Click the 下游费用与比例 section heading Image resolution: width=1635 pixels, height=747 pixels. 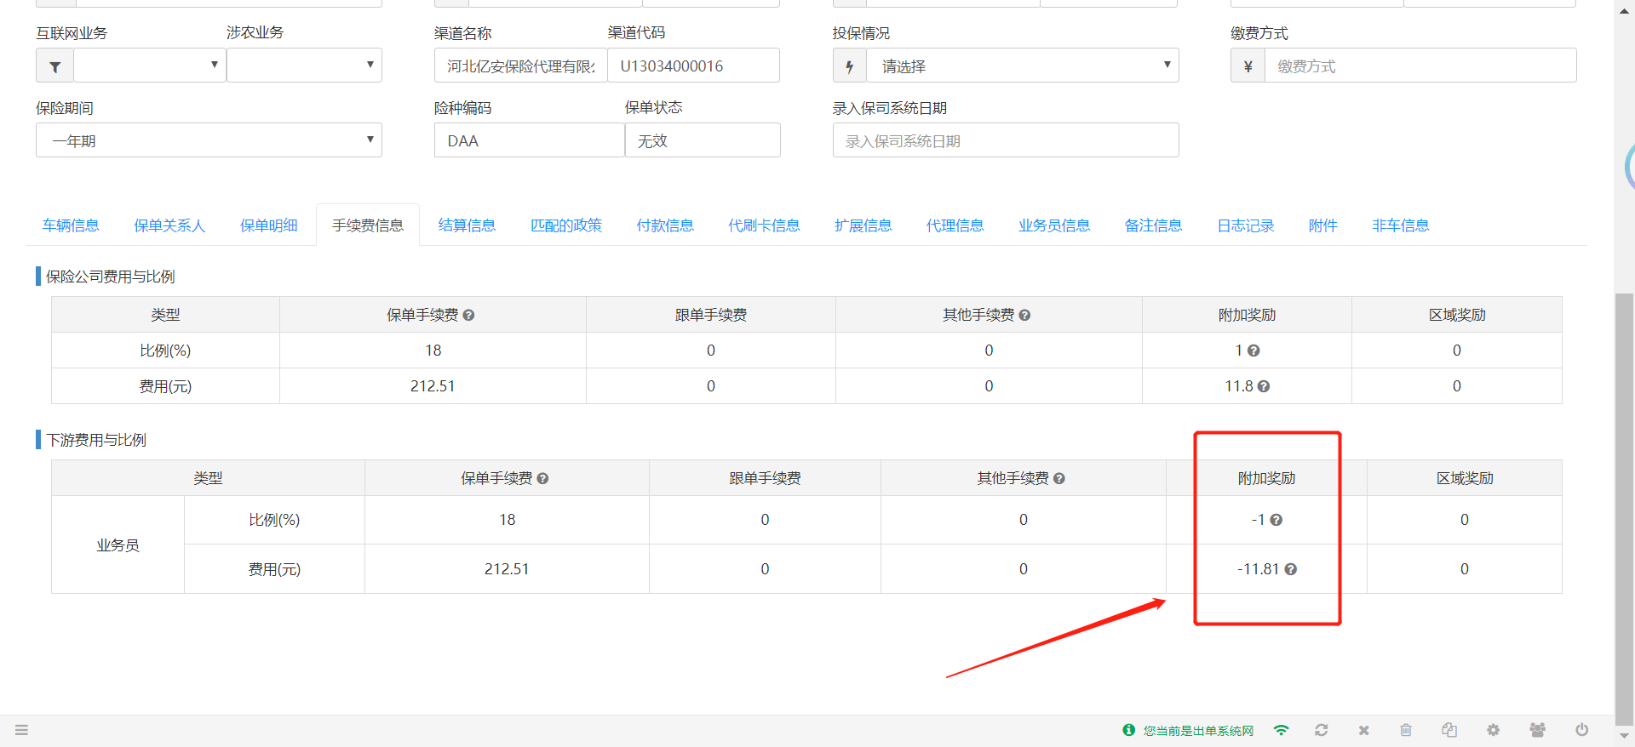pyautogui.click(x=96, y=440)
